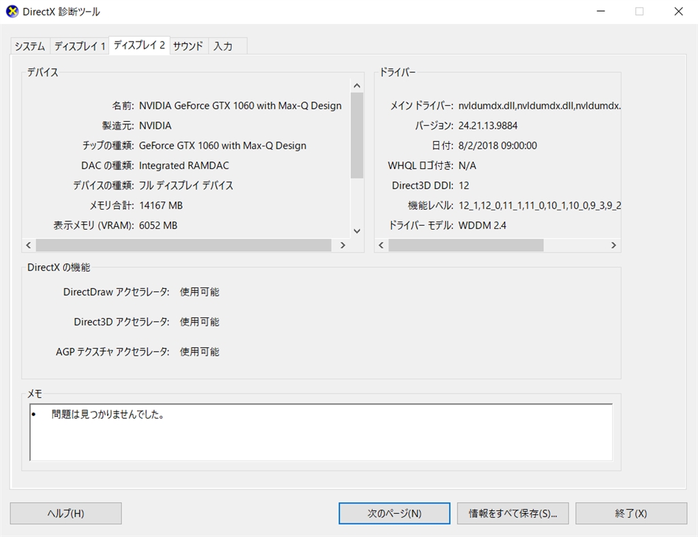This screenshot has width=698, height=537.
Task: Click the text 問題は見つかりませんでした。
Action: (x=108, y=414)
